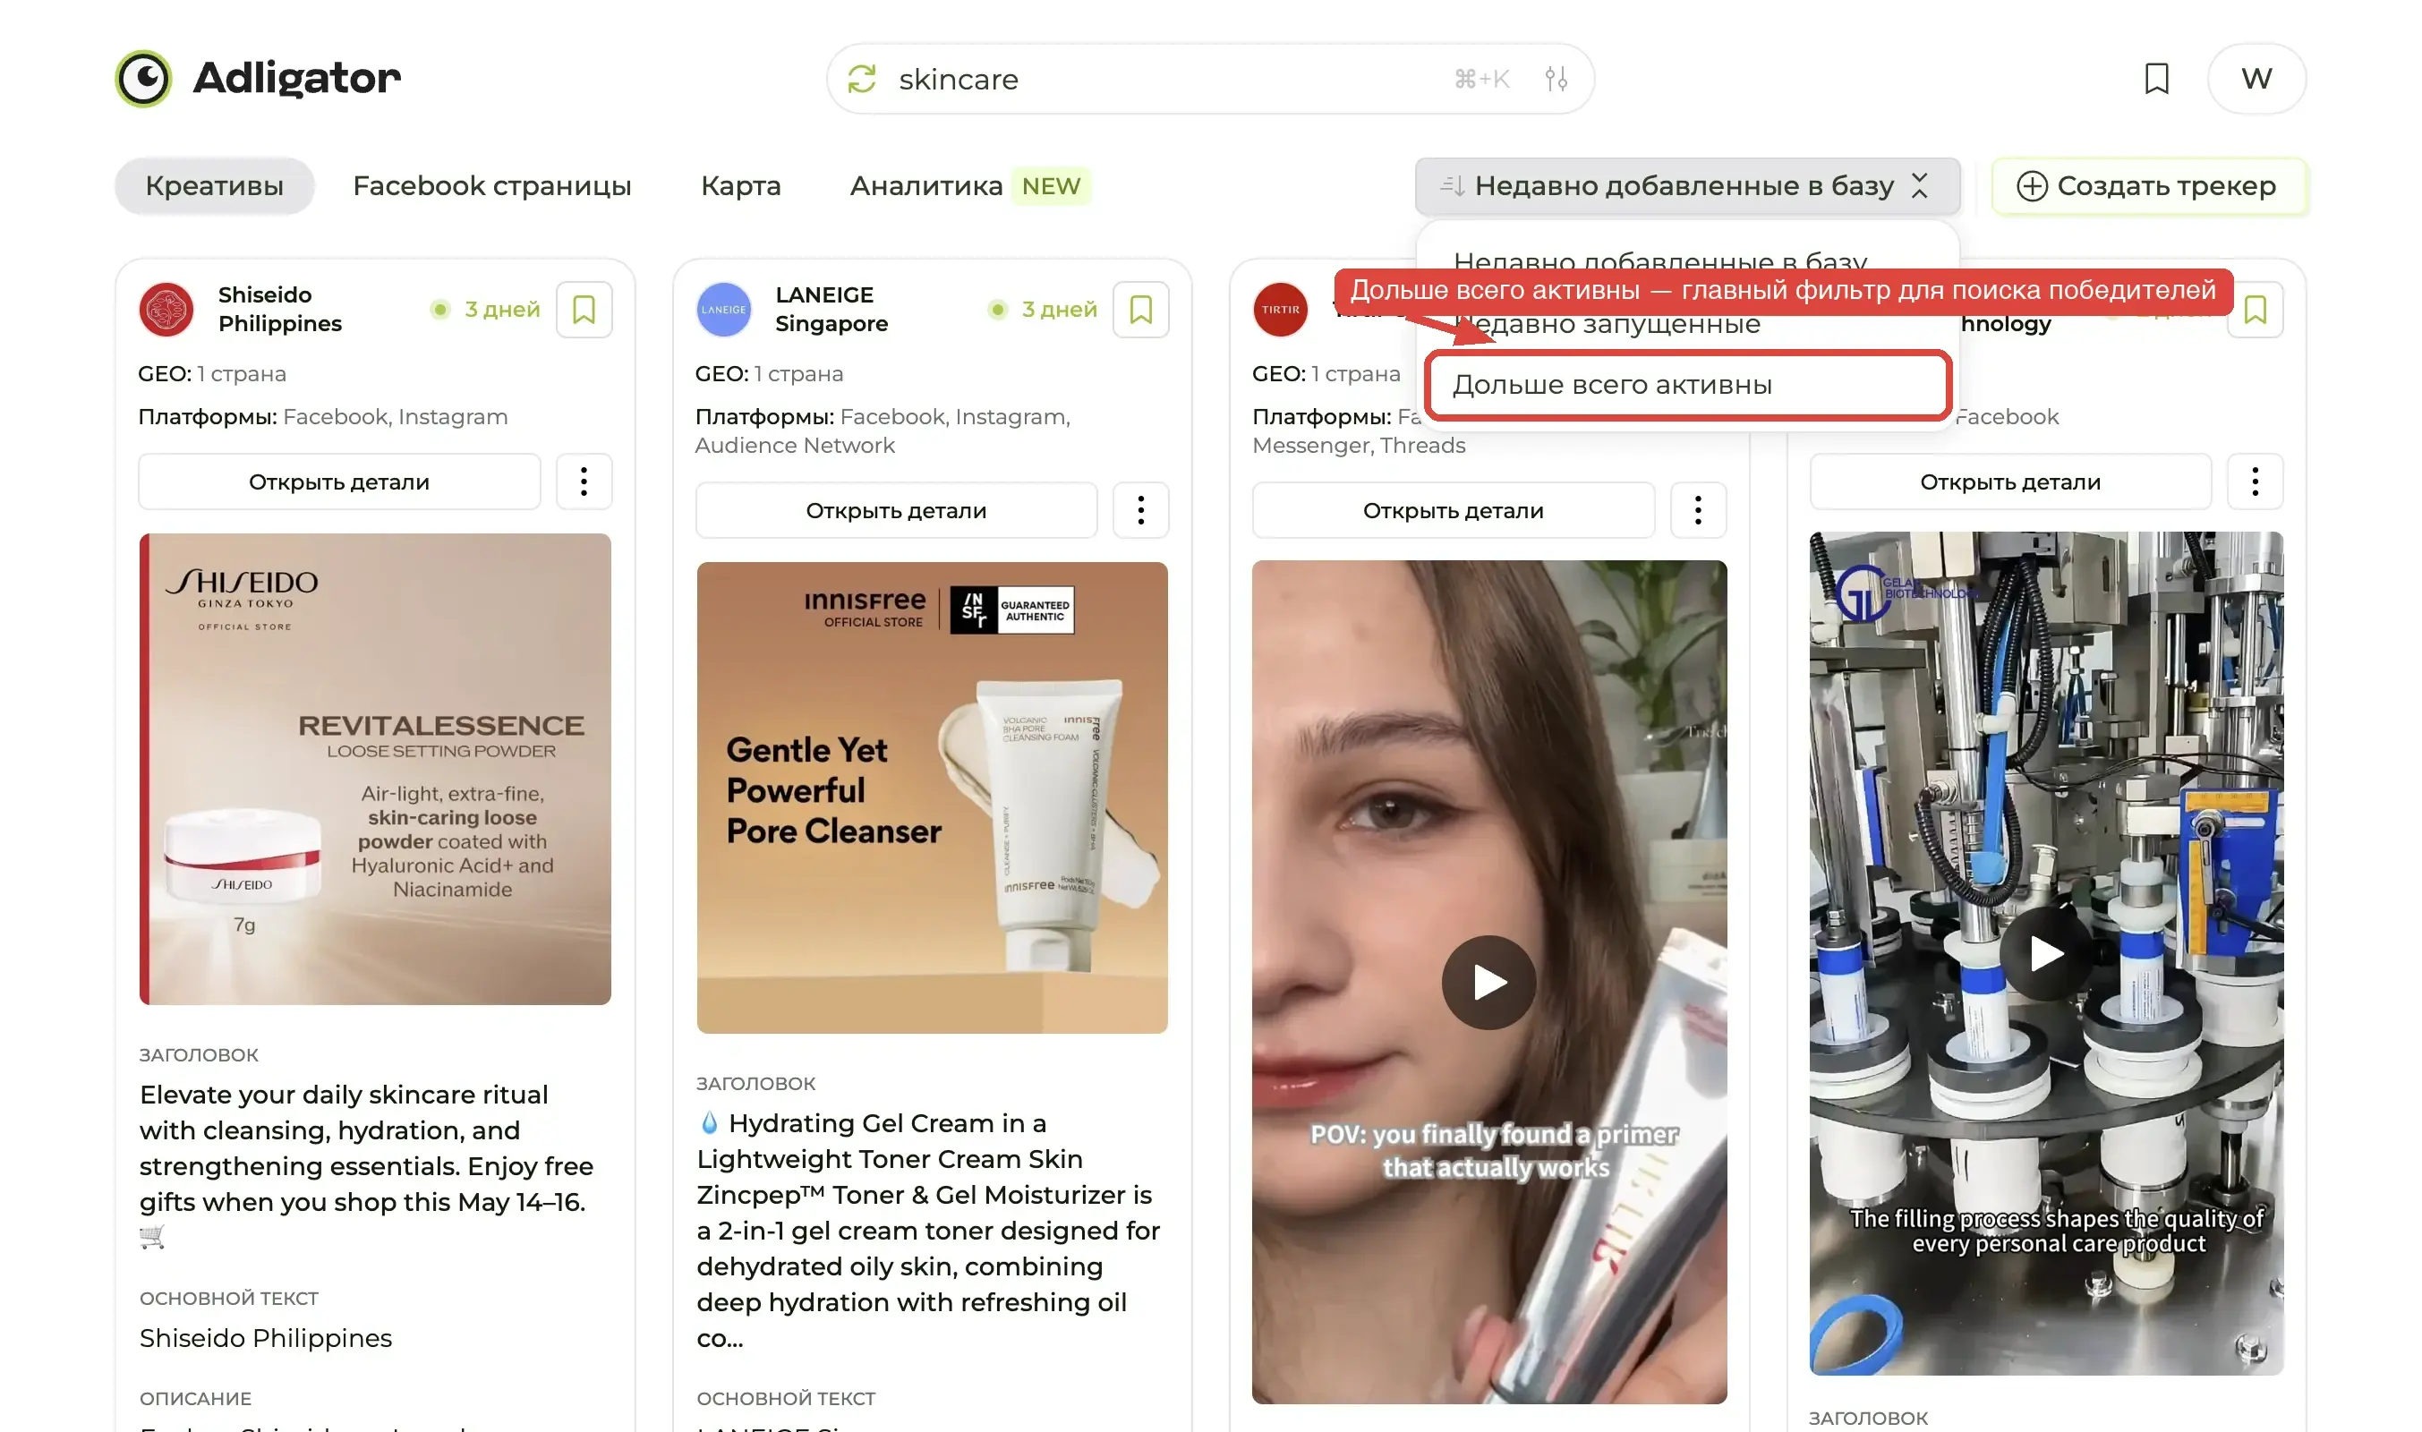Open the three-dot menu on the LANEIGE card
2422x1432 pixels.
pyautogui.click(x=1140, y=510)
